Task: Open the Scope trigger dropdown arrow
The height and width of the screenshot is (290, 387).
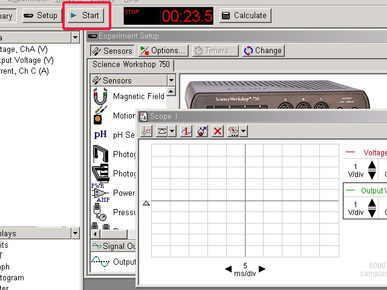Action: click(x=172, y=131)
